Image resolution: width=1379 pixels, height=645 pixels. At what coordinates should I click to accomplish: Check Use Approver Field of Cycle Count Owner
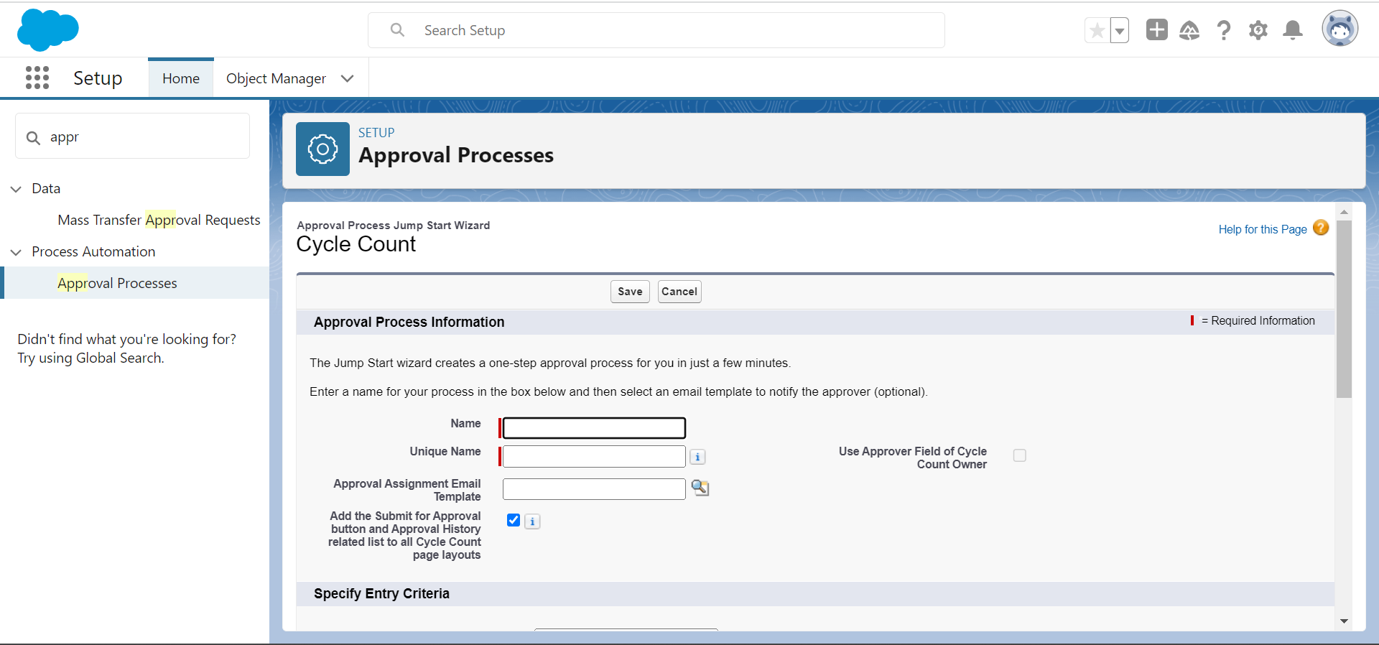pyautogui.click(x=1020, y=455)
